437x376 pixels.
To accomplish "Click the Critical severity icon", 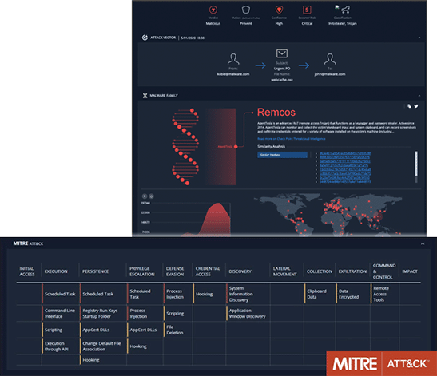I will pyautogui.click(x=307, y=10).
